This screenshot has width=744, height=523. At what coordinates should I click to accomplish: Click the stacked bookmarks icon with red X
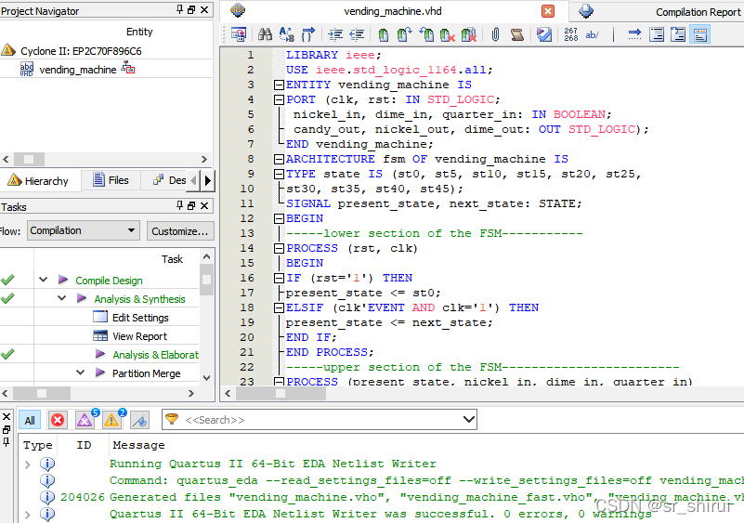pos(469,34)
